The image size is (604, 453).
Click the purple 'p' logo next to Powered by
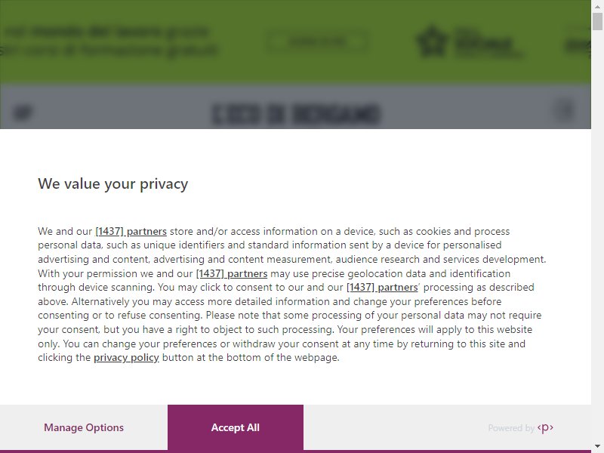pyautogui.click(x=545, y=427)
